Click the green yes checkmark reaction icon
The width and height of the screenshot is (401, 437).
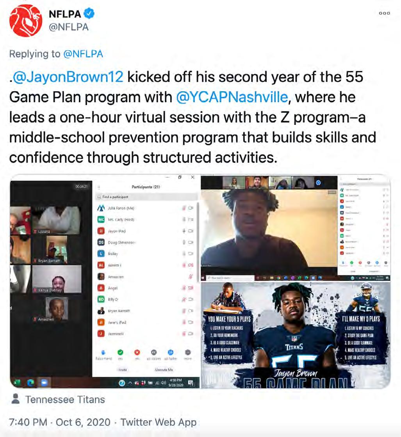pyautogui.click(x=120, y=352)
